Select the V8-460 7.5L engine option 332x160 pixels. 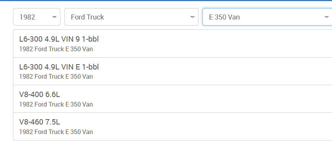40,122
